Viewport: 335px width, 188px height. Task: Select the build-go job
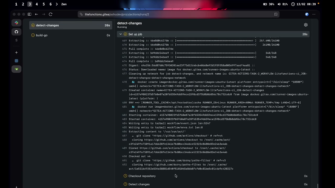[71, 35]
